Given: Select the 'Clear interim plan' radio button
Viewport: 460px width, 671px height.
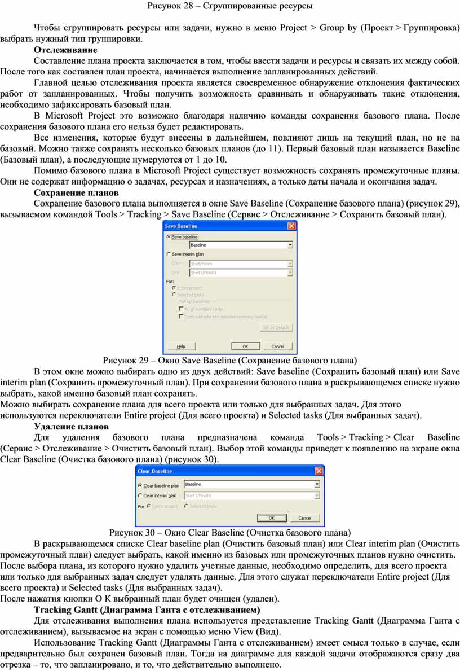Looking at the screenshot, I should point(140,495).
